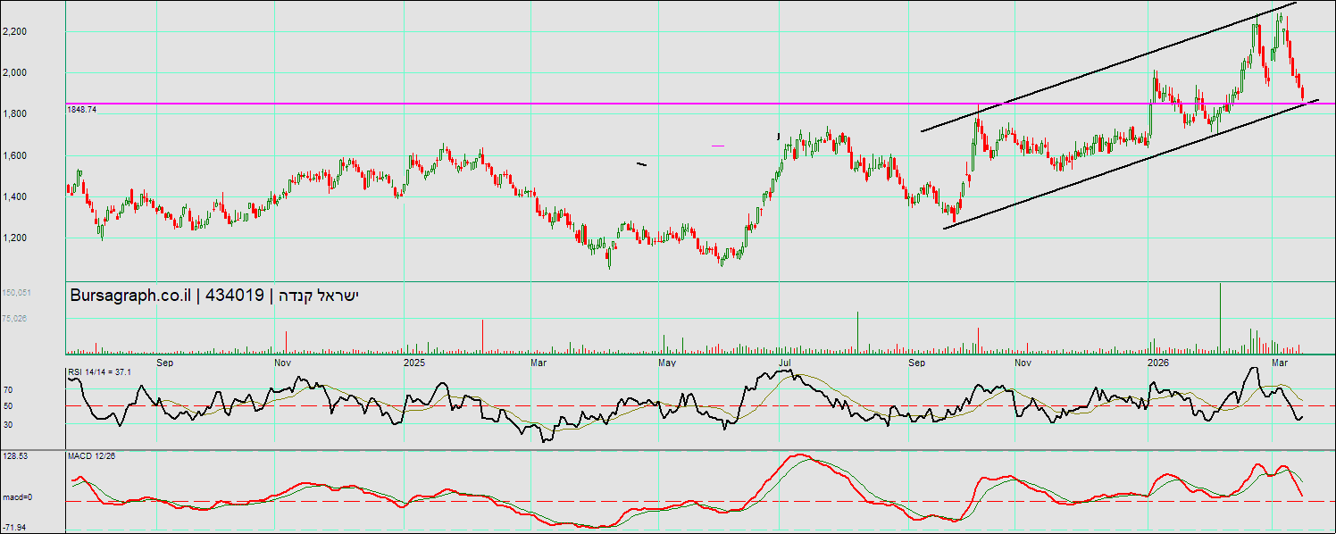Viewport: 1336px width, 534px height.
Task: Click the 1,600 price axis label
Action: pyautogui.click(x=13, y=155)
